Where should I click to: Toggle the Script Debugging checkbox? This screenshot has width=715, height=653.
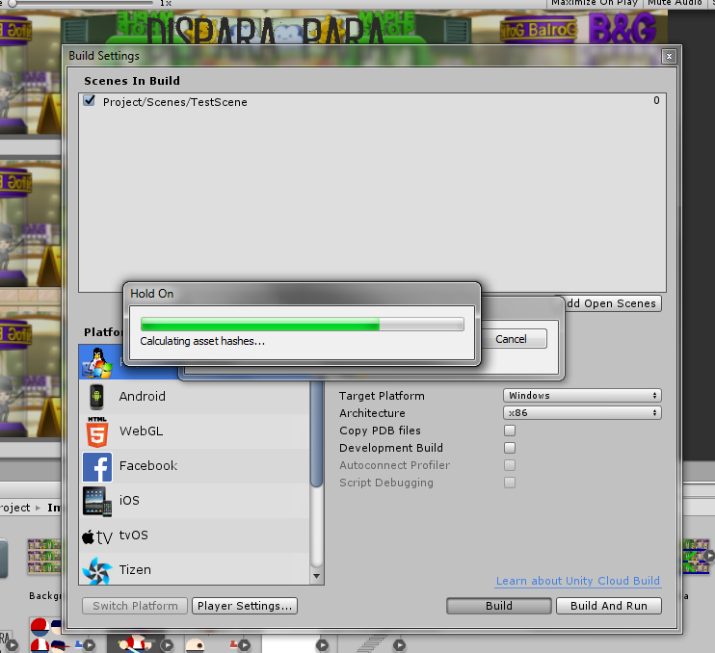(x=510, y=483)
